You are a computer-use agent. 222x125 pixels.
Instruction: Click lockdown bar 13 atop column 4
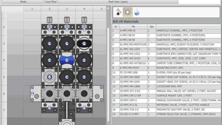click(x=84, y=29)
